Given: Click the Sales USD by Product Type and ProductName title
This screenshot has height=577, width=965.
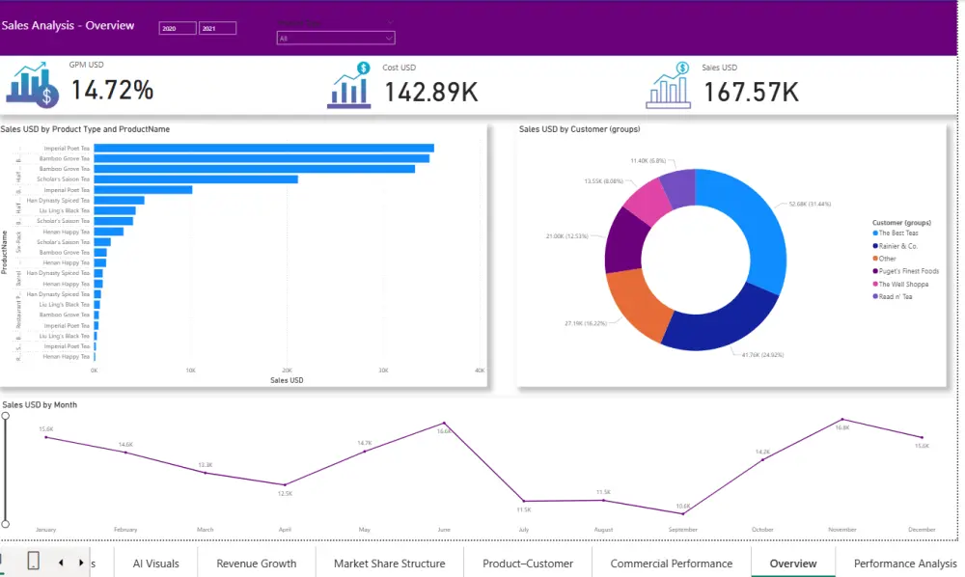Looking at the screenshot, I should 85,129.
